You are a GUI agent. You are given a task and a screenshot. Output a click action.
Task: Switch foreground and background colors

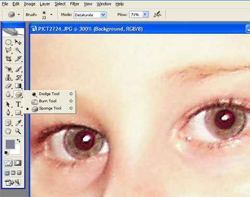18,141
